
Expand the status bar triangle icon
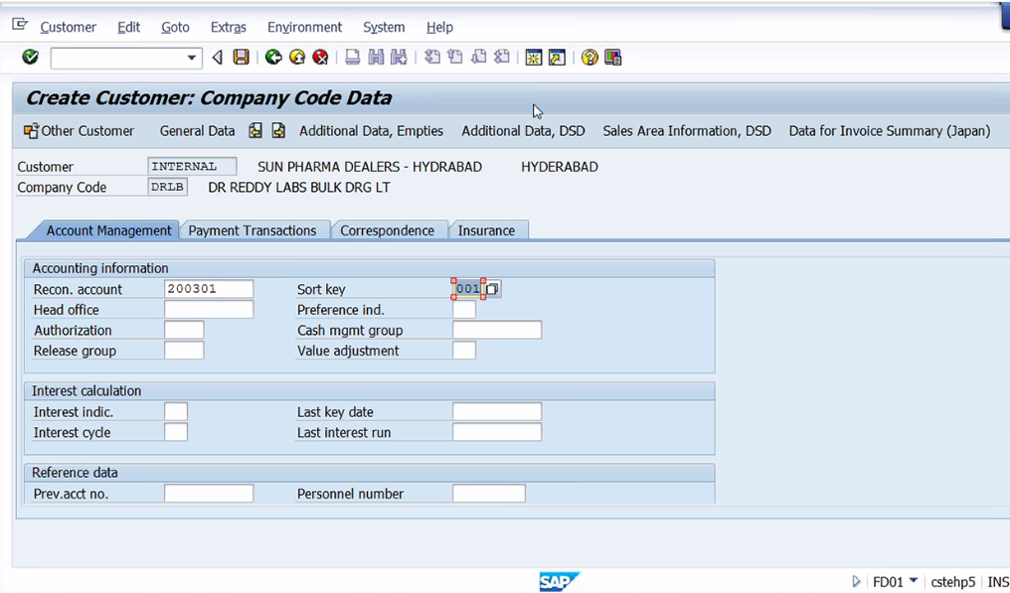click(856, 582)
